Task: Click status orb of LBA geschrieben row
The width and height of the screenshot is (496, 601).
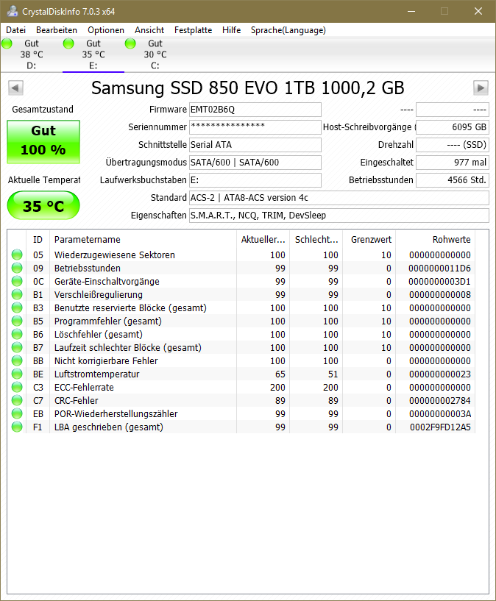Action: click(17, 427)
